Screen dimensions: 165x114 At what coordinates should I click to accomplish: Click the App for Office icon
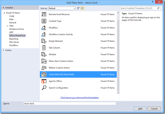(44, 81)
